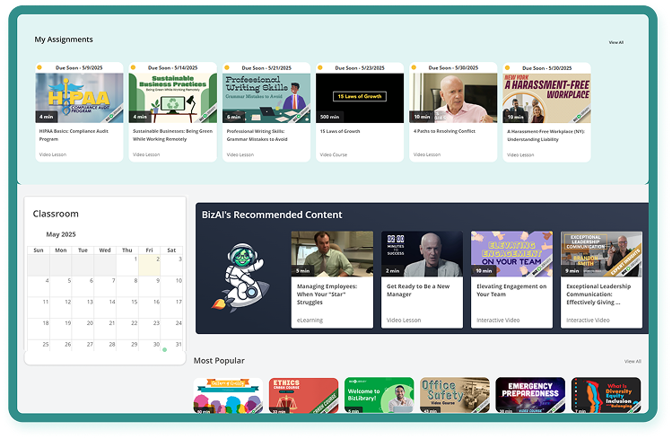
Task: Click the BizAI astronaut rocket icon
Action: pos(241,277)
